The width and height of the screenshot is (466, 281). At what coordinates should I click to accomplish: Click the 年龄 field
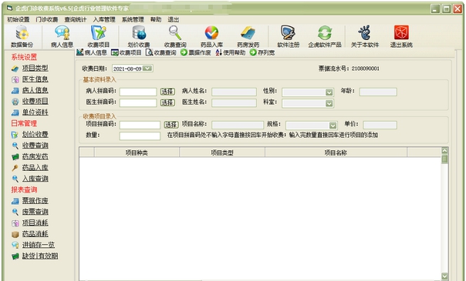378,92
